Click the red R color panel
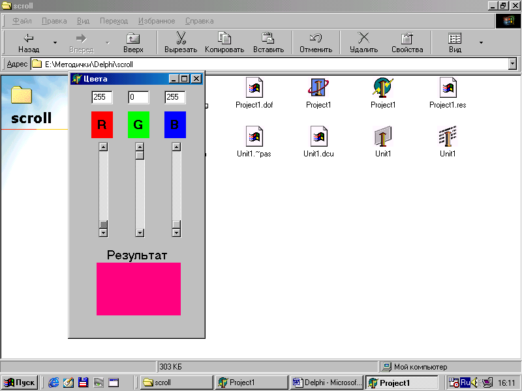This screenshot has height=391, width=522. [102, 124]
